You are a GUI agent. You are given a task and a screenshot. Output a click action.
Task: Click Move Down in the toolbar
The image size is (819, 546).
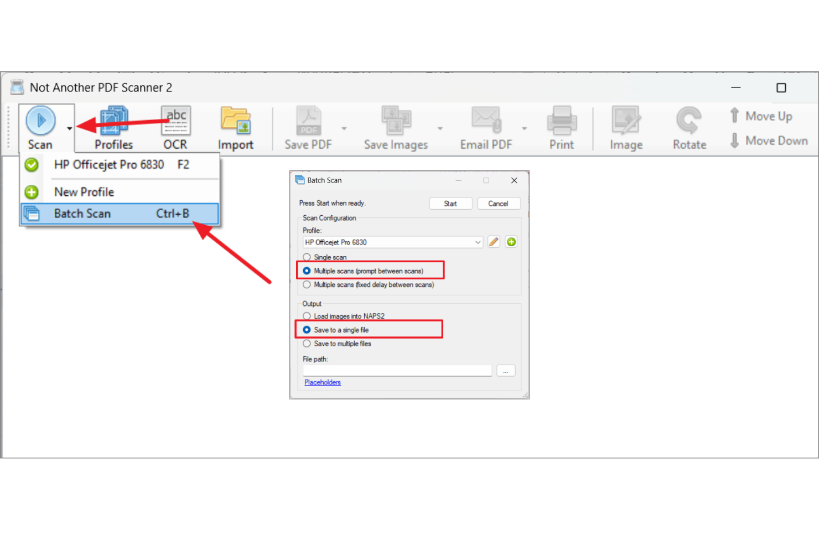pos(769,141)
